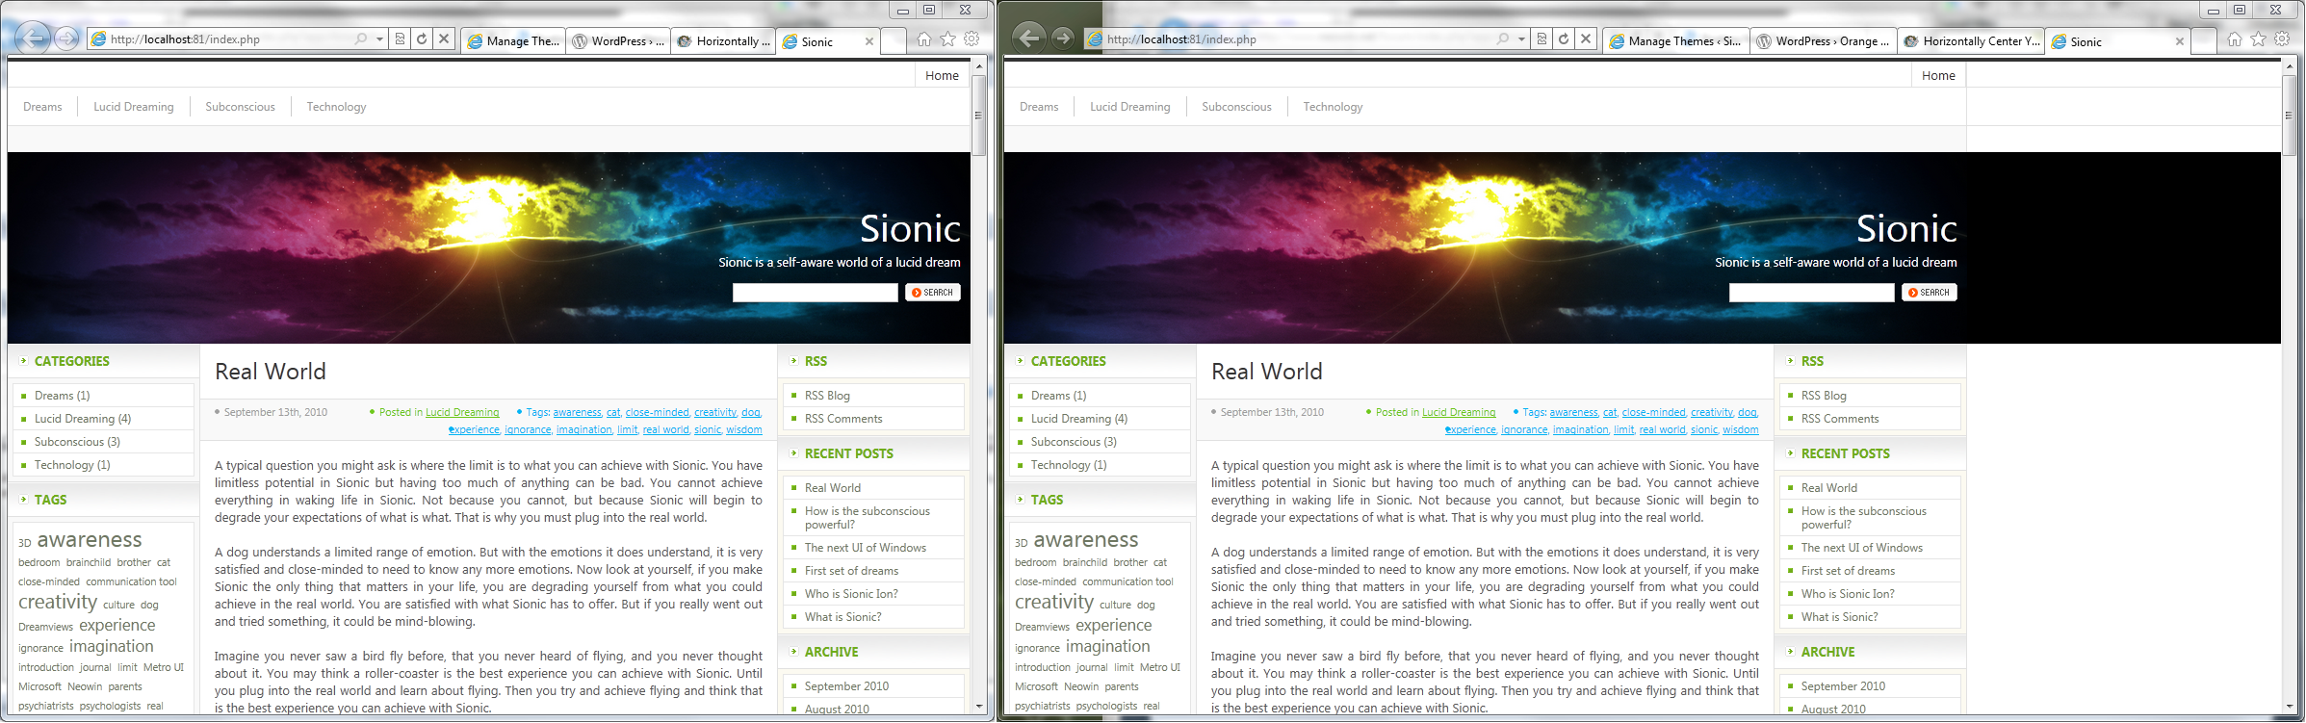The width and height of the screenshot is (2306, 723).
Task: Expand the address bar dropdown in the left window
Action: (x=379, y=39)
